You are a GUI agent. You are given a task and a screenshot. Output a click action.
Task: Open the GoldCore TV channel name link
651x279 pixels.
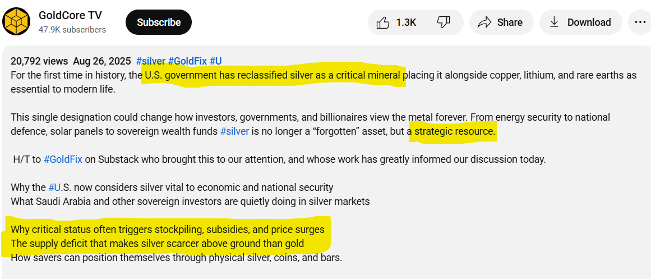coord(70,15)
